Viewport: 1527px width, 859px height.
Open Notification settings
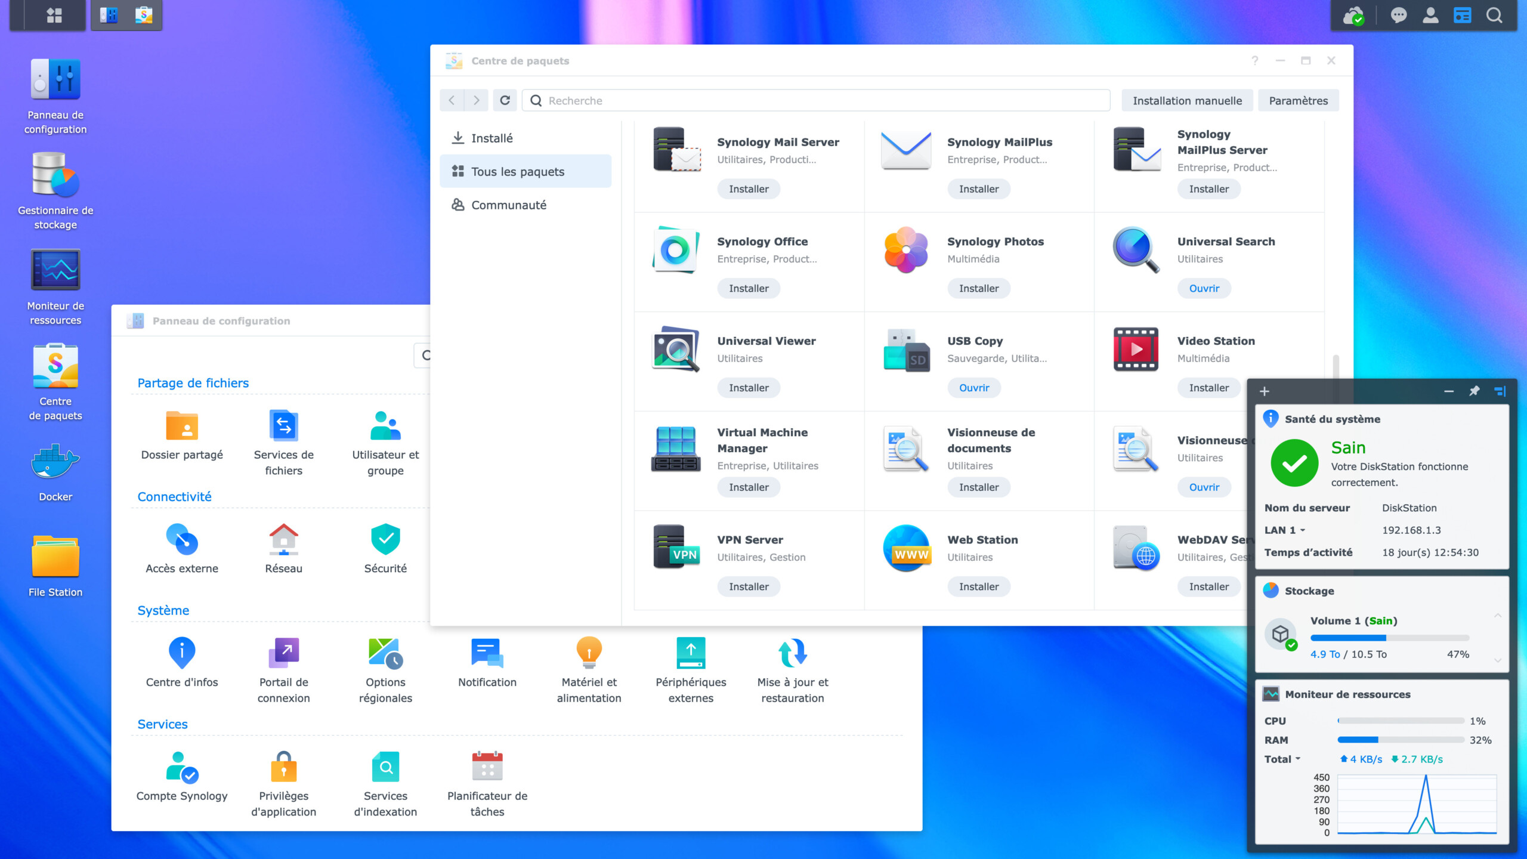coord(487,662)
